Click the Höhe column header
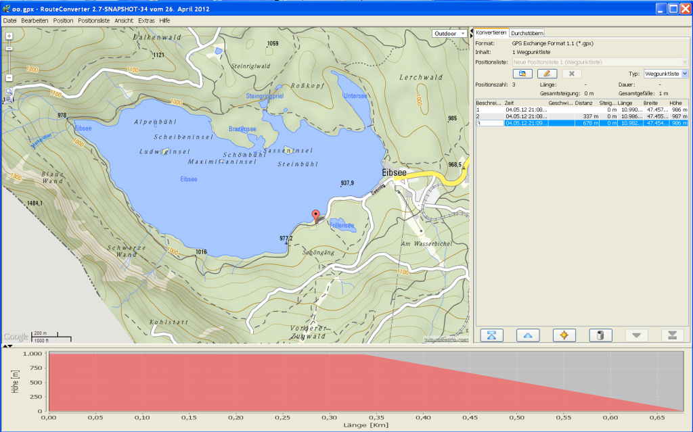The image size is (693, 432). point(678,103)
